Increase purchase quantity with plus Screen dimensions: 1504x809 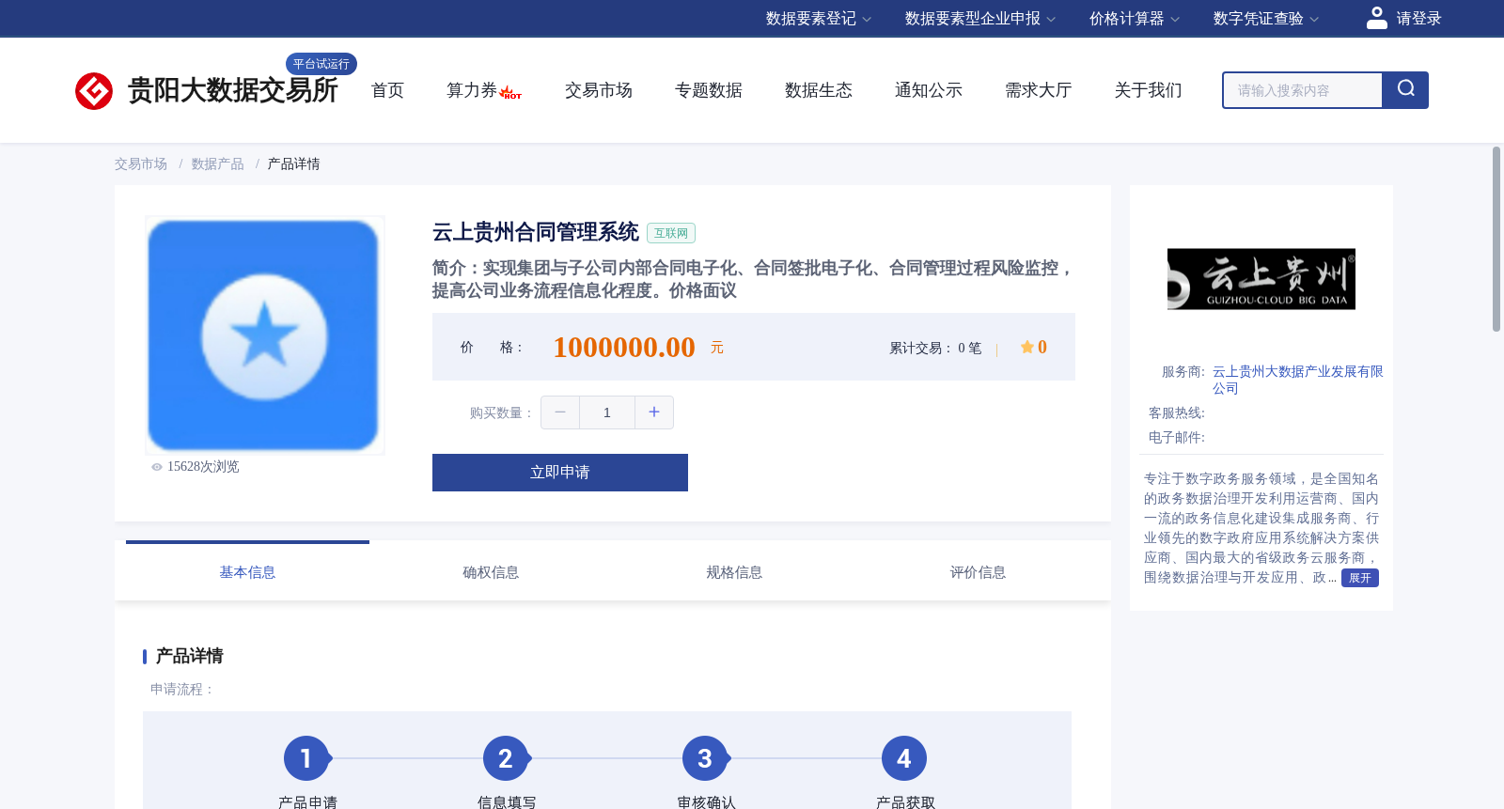(654, 412)
